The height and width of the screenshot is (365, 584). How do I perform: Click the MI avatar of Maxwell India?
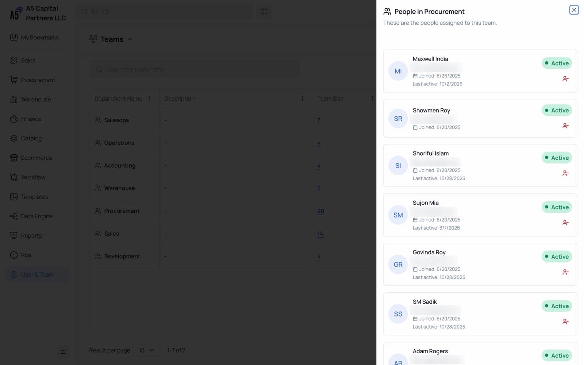(x=398, y=71)
